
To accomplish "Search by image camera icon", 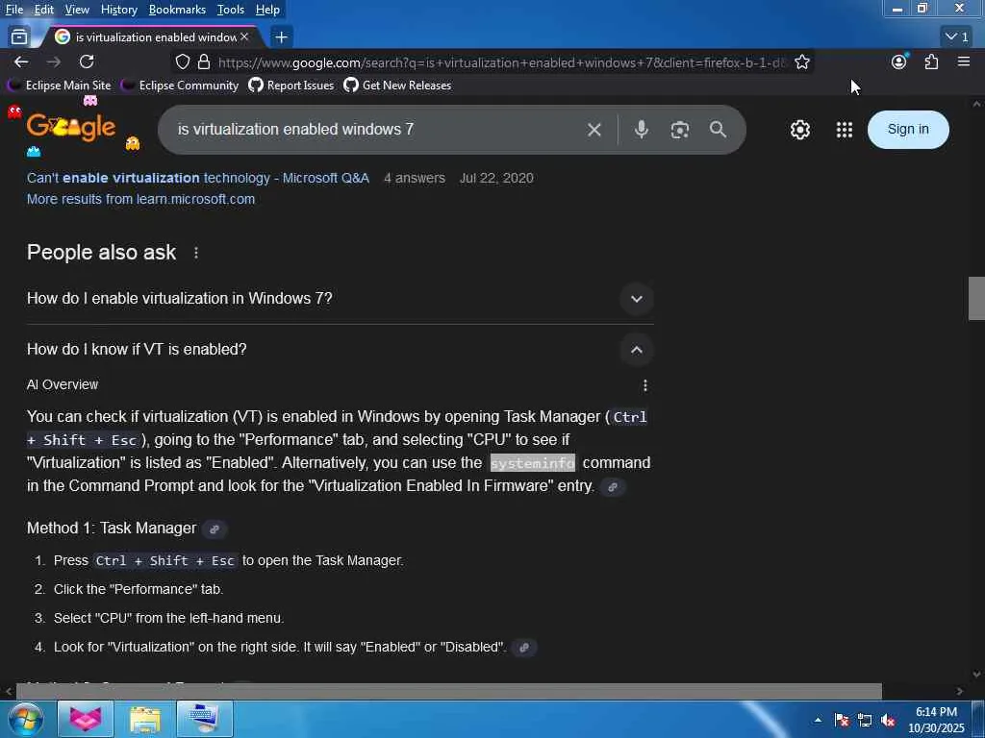I will [680, 130].
